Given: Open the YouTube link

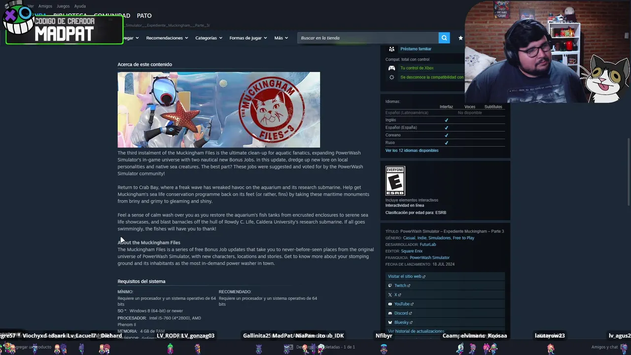Looking at the screenshot, I should (x=402, y=304).
